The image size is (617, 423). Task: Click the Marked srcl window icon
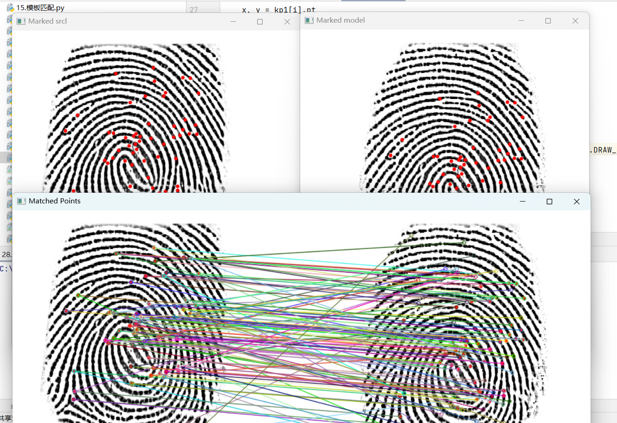21,21
